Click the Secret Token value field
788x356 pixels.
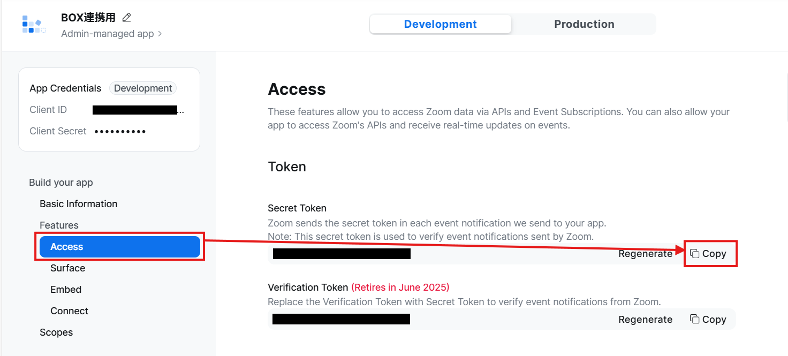pyautogui.click(x=342, y=254)
